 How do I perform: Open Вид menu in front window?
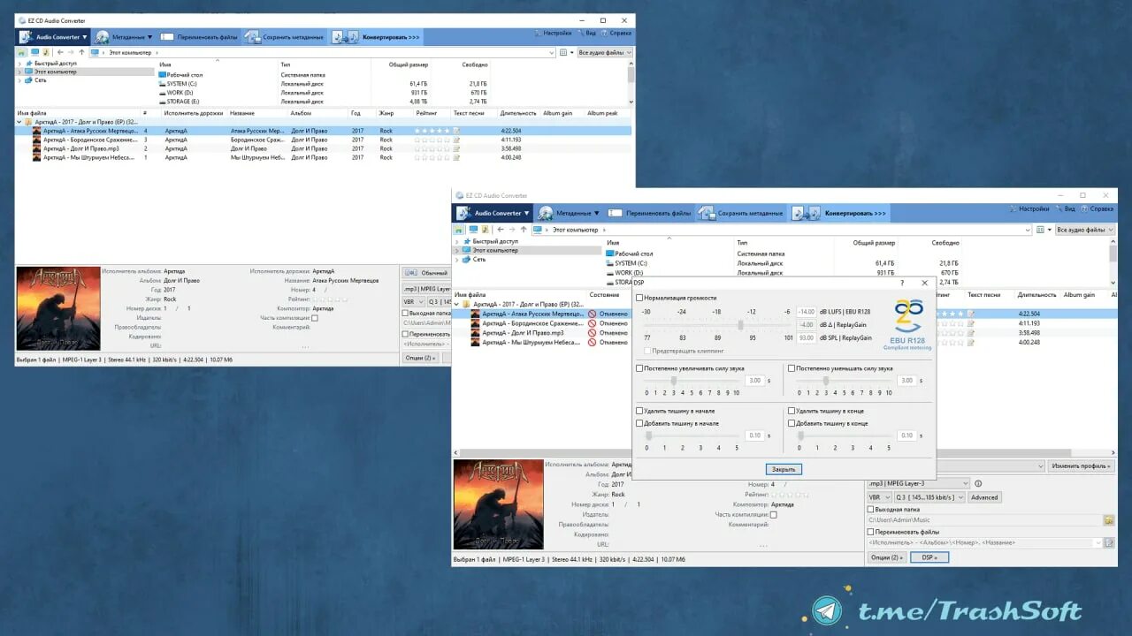(1065, 209)
